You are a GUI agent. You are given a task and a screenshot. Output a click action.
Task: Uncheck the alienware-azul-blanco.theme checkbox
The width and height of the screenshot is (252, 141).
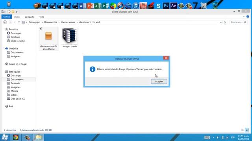(x=41, y=29)
